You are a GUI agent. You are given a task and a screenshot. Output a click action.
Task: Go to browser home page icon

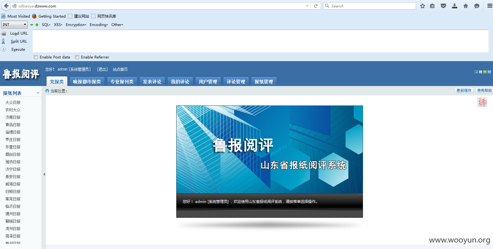pyautogui.click(x=466, y=6)
